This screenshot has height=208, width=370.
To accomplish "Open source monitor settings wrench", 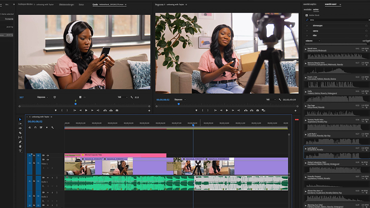I will [132, 97].
